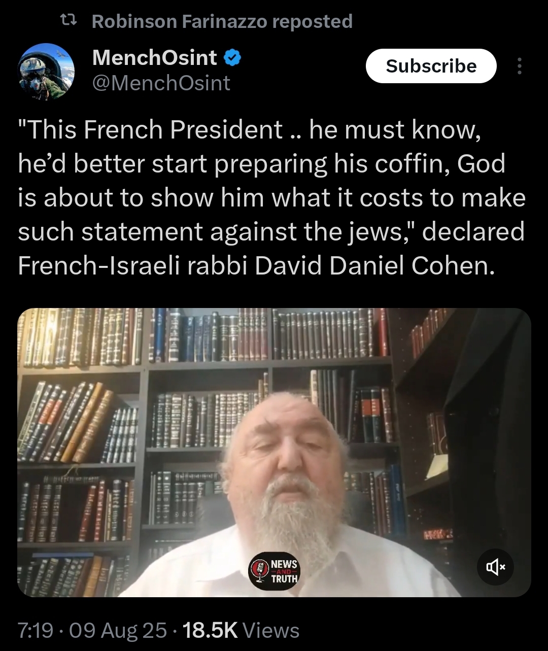Image resolution: width=548 pixels, height=651 pixels.
Task: Unmute the video with the speaker icon
Action: click(x=495, y=567)
